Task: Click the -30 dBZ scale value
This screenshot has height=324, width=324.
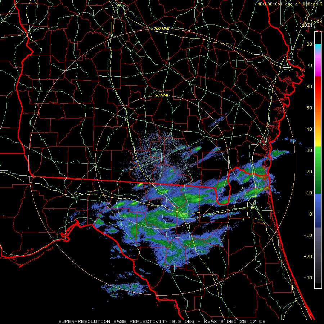Action: [x=308, y=278]
